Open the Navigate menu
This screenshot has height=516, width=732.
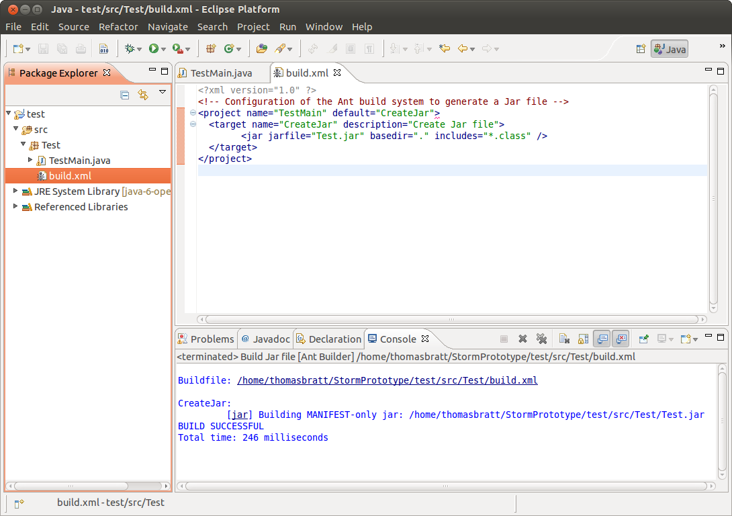click(168, 27)
